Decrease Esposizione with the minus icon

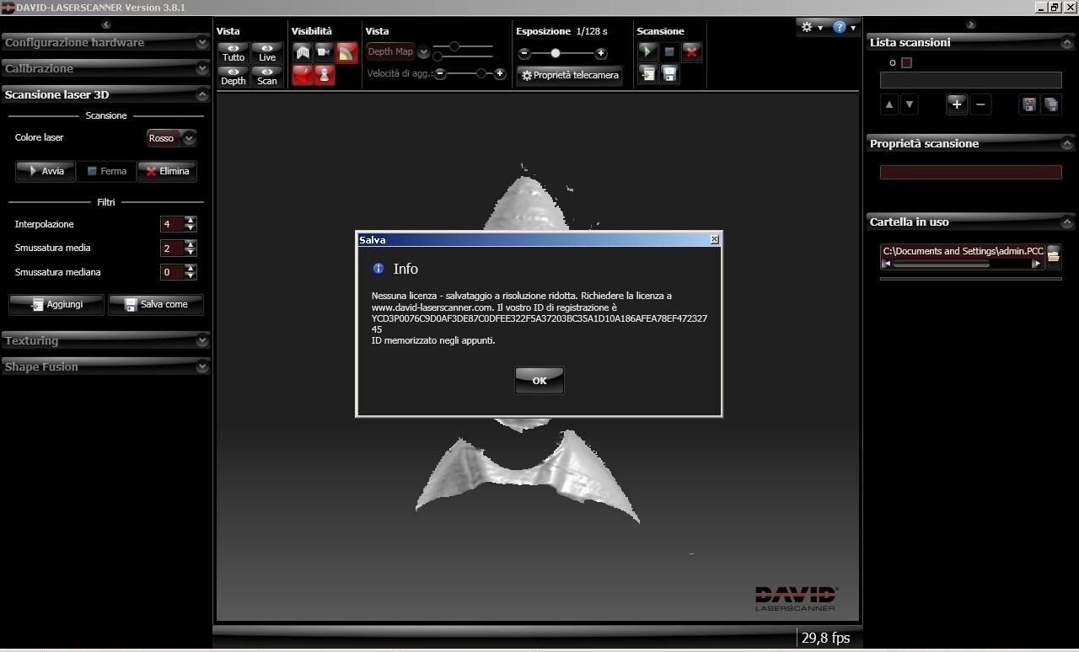(524, 53)
